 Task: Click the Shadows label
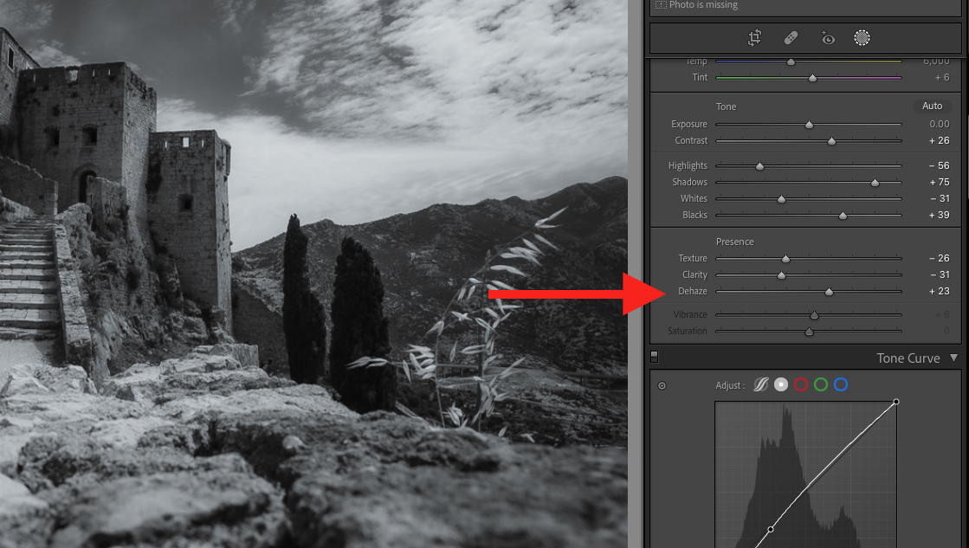pos(689,183)
